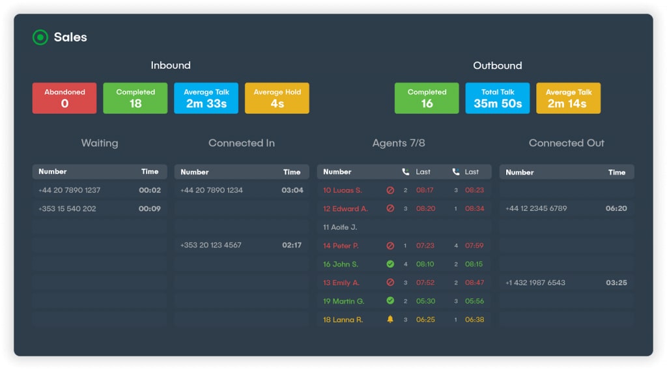Click the bell icon next to Lanna R.
The image size is (667, 370).
click(390, 320)
